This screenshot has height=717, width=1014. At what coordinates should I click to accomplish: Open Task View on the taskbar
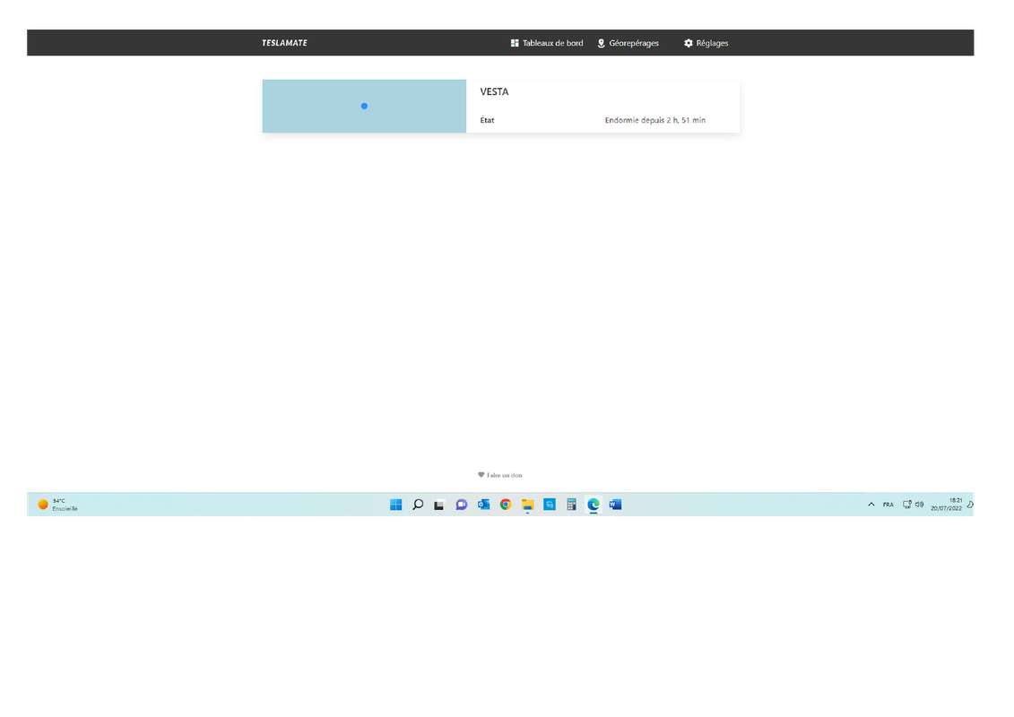(x=439, y=505)
